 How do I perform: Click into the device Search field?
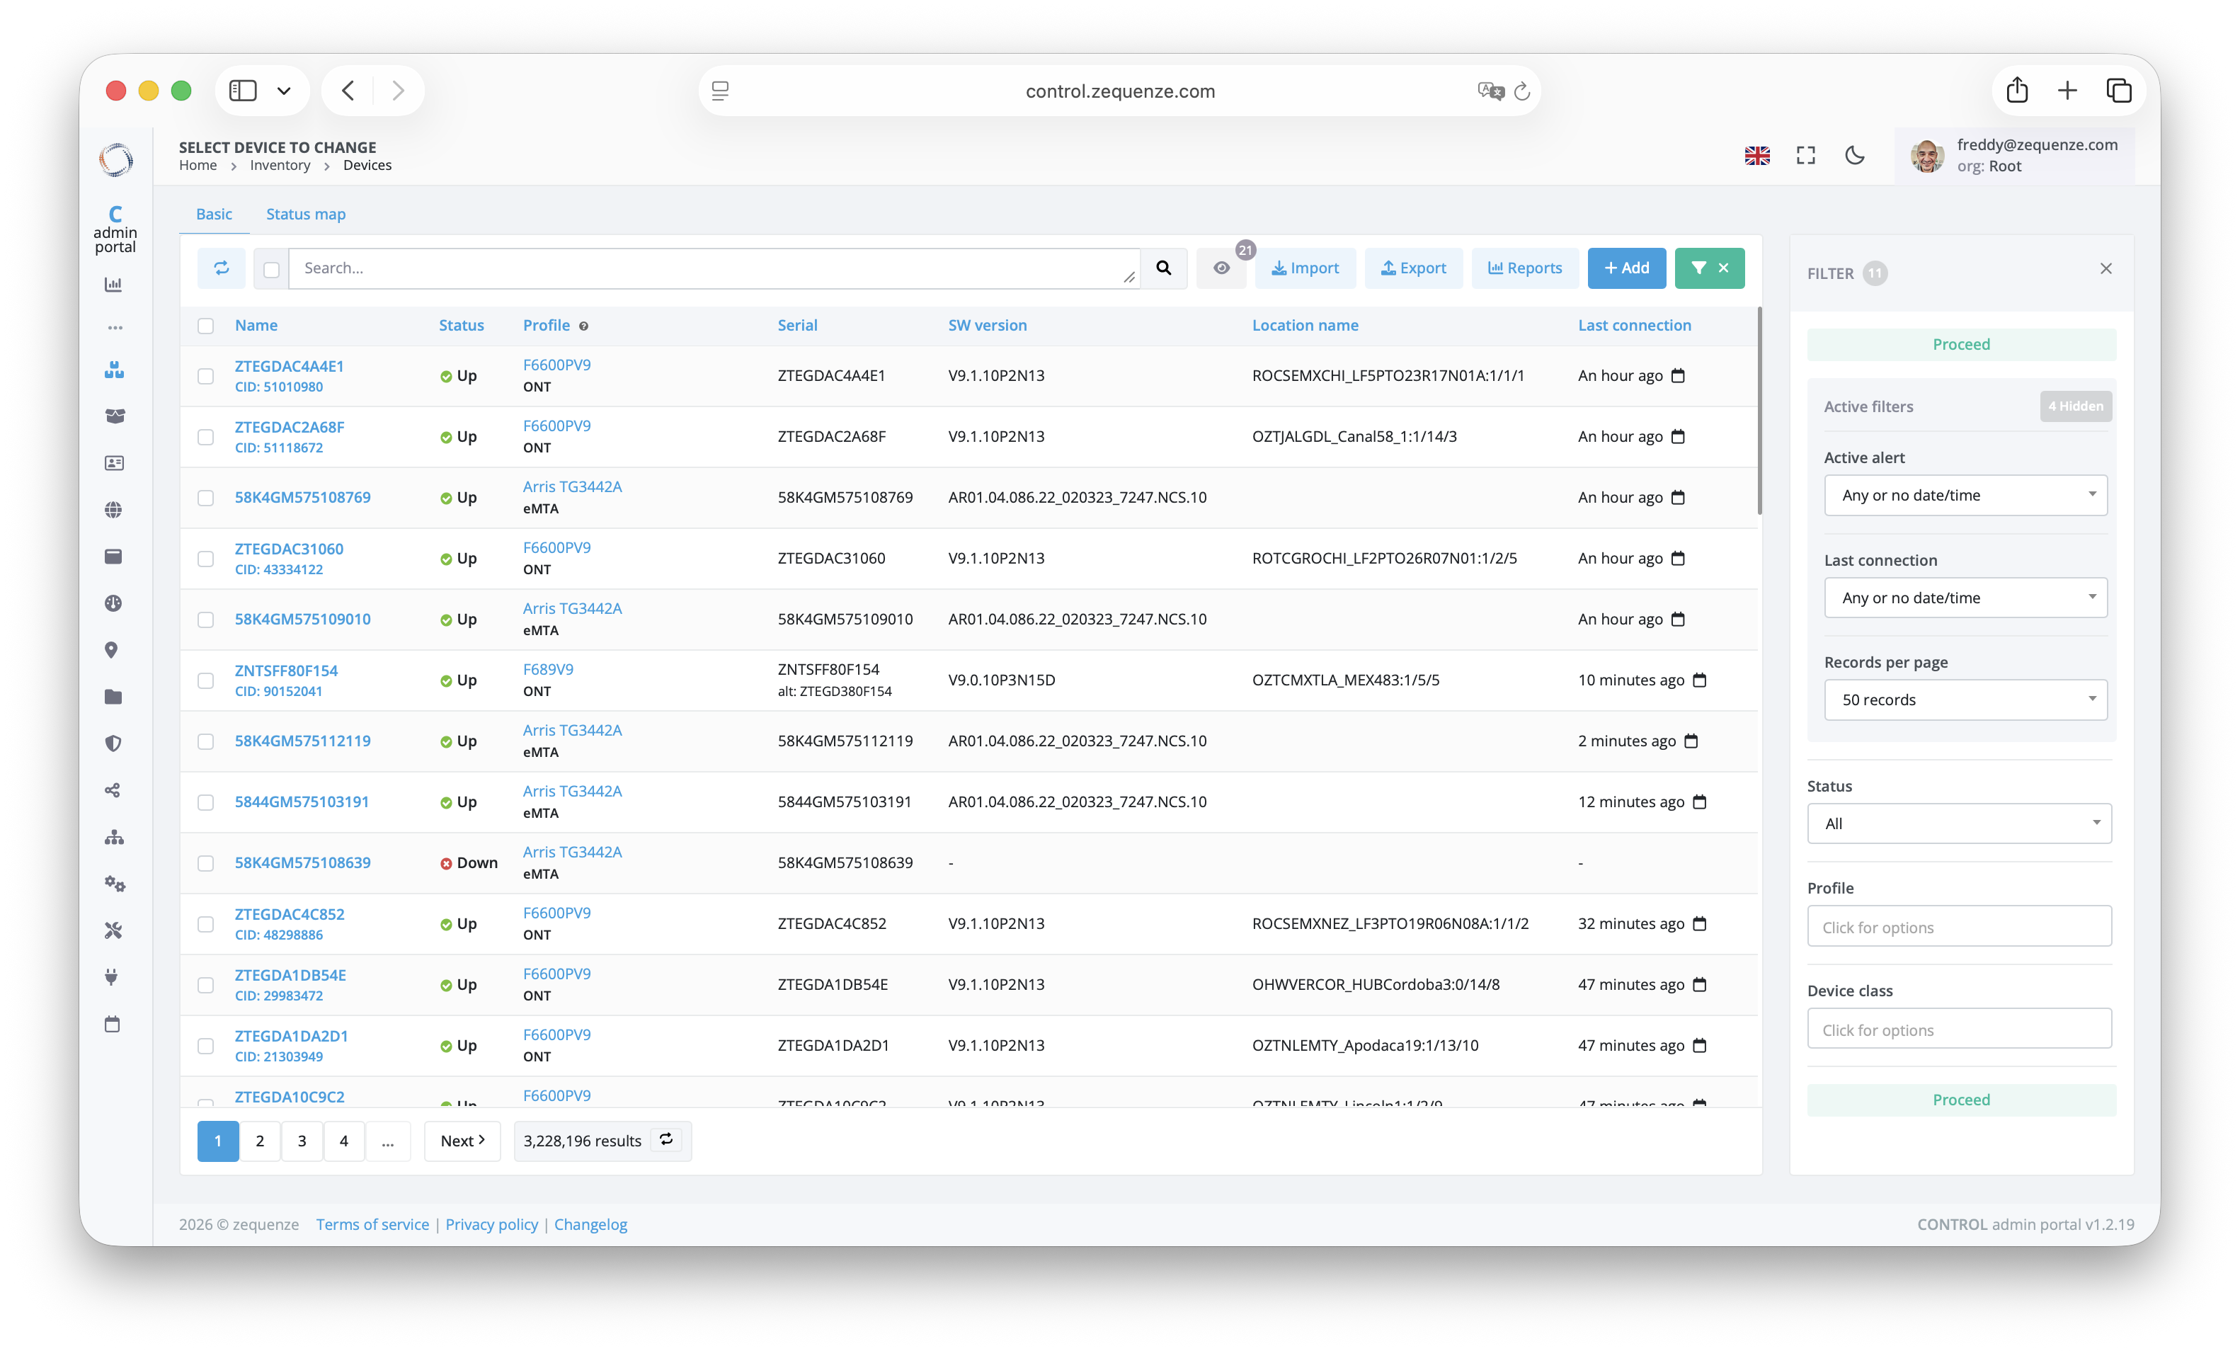[x=709, y=268]
